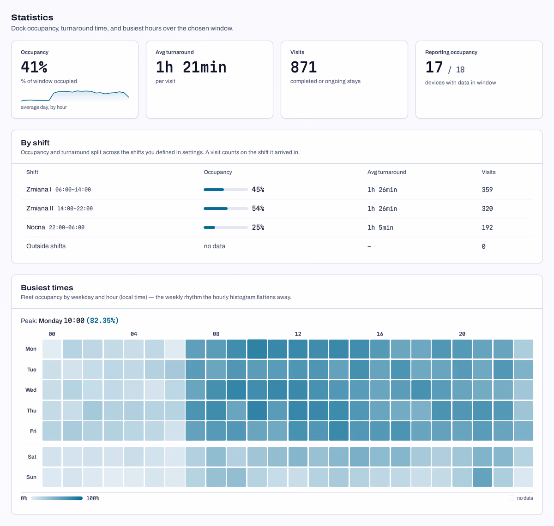Select the Nocna shift row name
Image resolution: width=554 pixels, height=526 pixels.
coord(36,227)
